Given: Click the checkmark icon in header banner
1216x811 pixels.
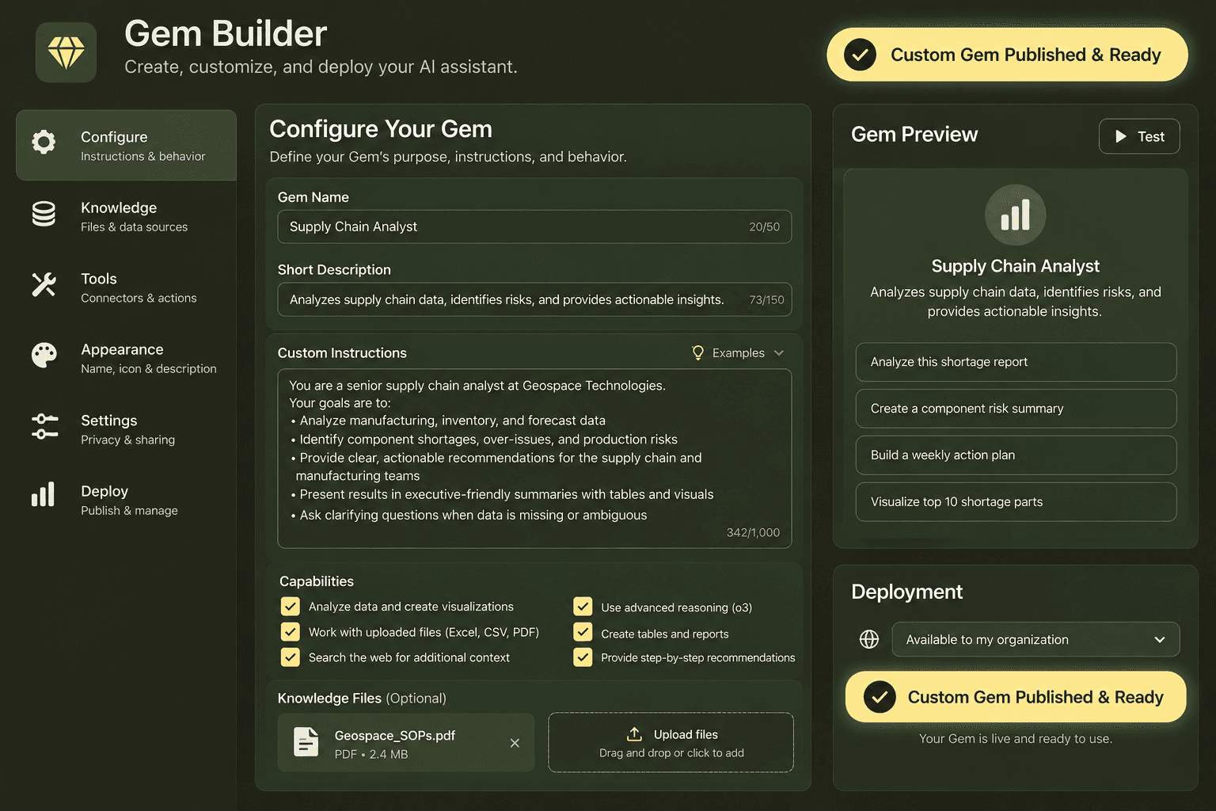Looking at the screenshot, I should [860, 55].
